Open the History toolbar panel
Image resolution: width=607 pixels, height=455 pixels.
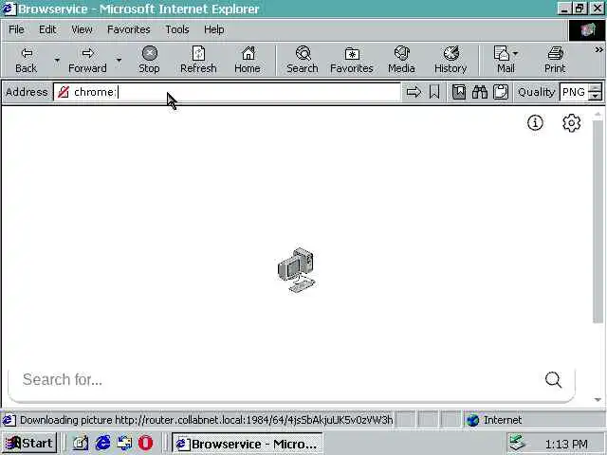tap(451, 60)
